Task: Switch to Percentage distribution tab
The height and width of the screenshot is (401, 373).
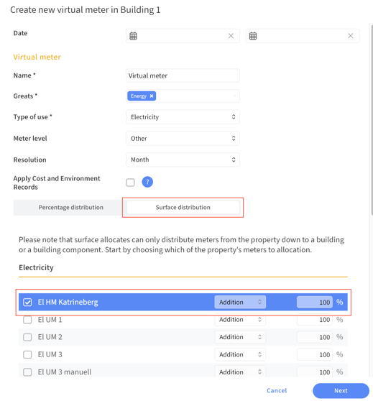Action: [71, 207]
